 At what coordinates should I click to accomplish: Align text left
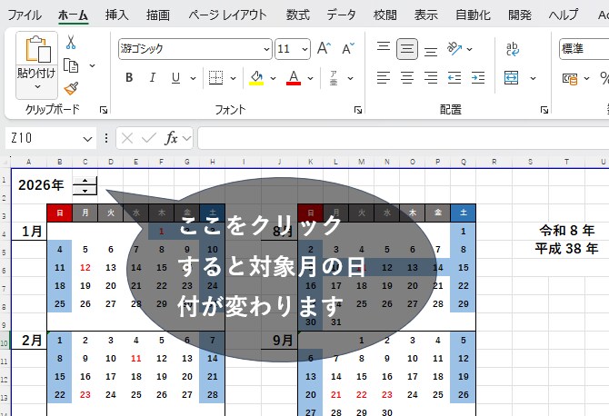point(384,78)
